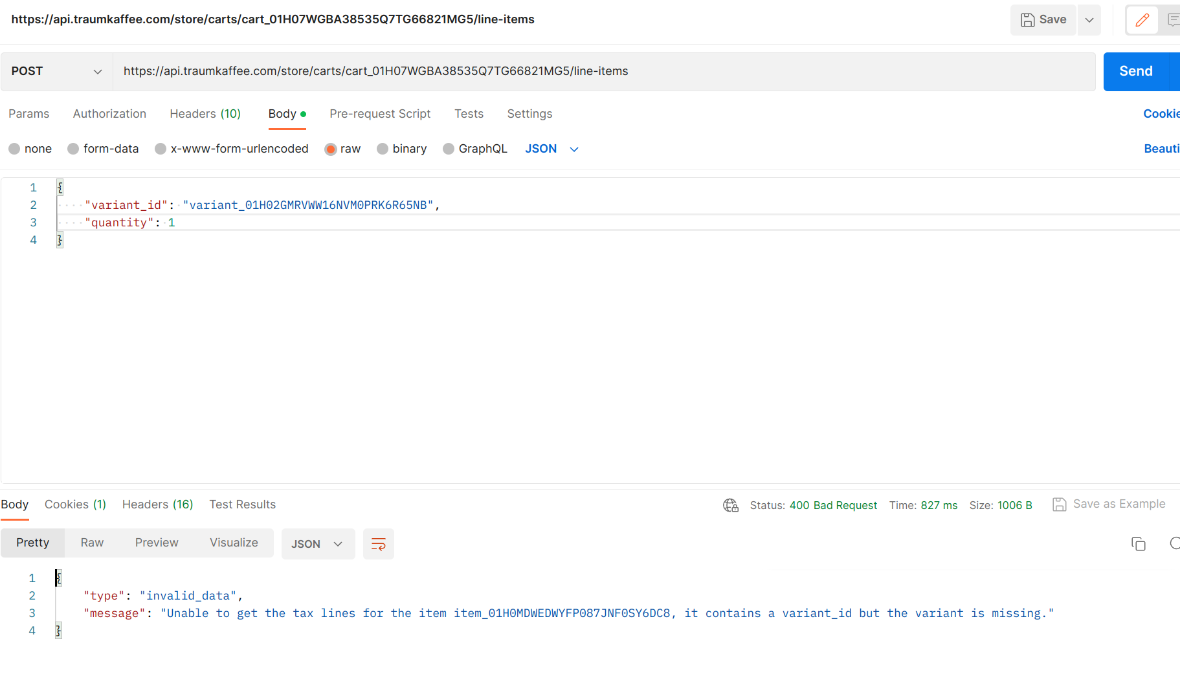The image size is (1180, 694).
Task: Open the Raw response view tab
Action: tap(91, 543)
